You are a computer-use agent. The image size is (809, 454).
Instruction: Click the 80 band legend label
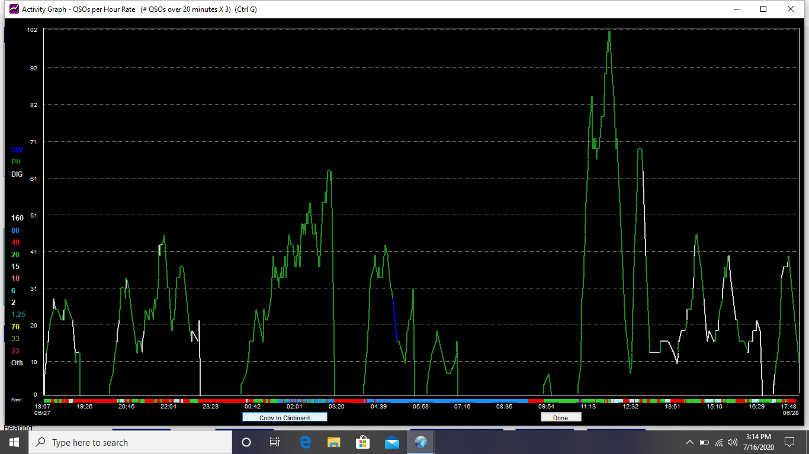pos(15,231)
